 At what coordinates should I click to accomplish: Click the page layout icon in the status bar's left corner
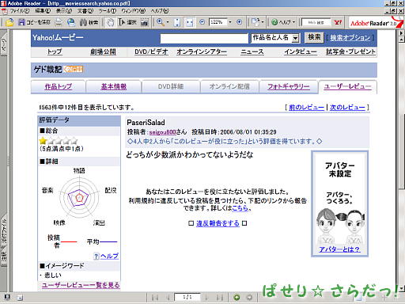click(7, 298)
